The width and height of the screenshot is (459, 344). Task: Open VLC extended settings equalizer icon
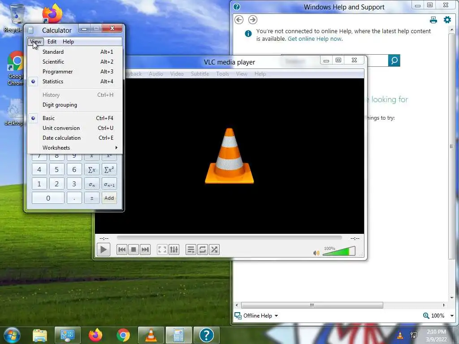click(174, 249)
